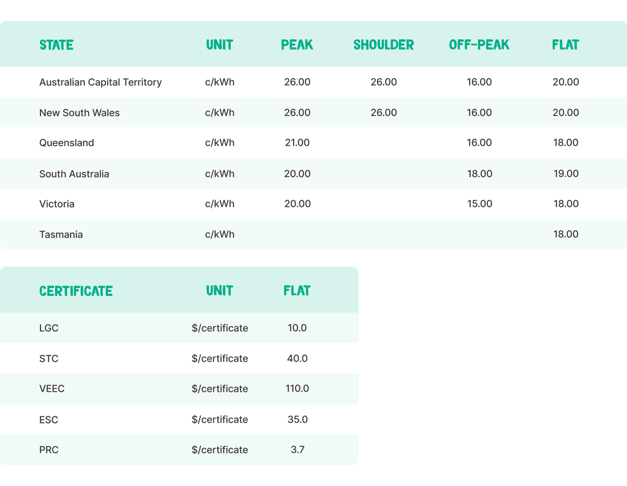This screenshot has width=627, height=486.
Task: Click the PEAK column header
Action: click(x=297, y=45)
